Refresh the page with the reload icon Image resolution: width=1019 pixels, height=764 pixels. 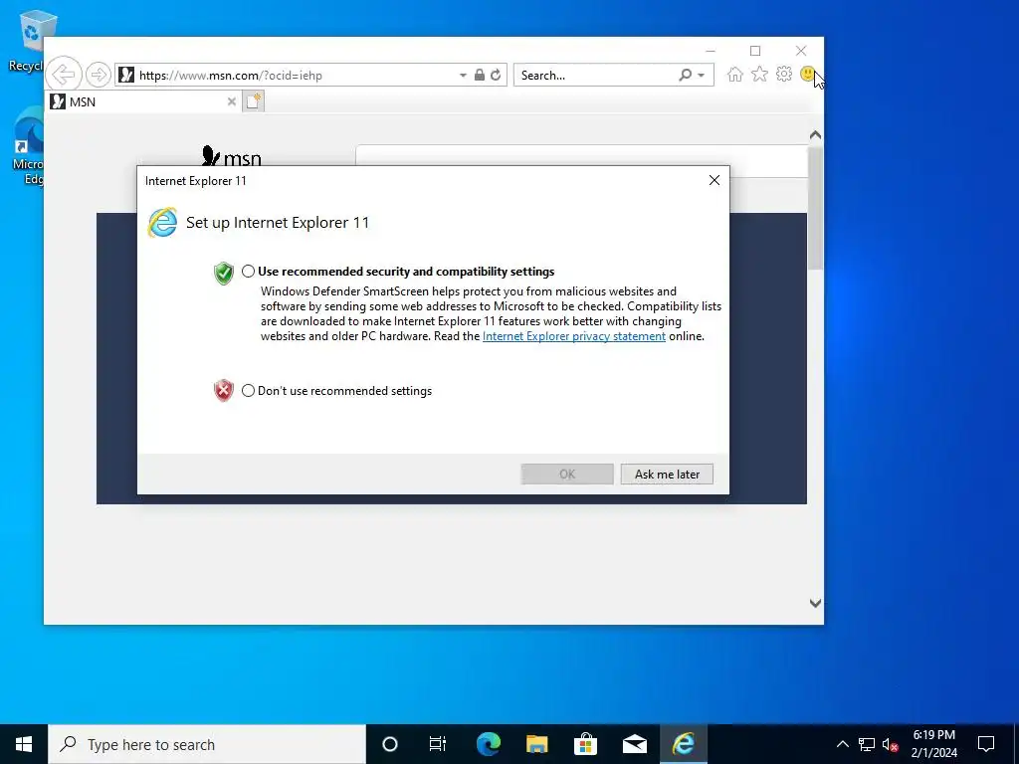coord(496,75)
